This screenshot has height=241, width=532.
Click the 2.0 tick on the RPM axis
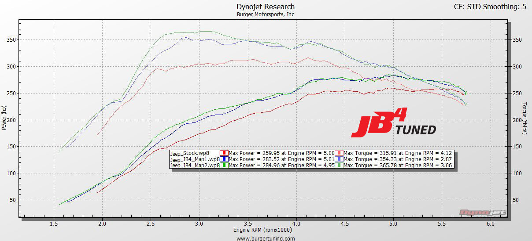point(103,223)
